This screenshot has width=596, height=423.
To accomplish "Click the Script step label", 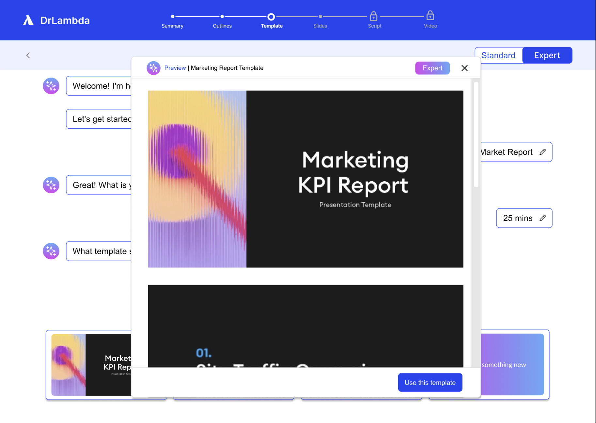I will click(x=375, y=26).
